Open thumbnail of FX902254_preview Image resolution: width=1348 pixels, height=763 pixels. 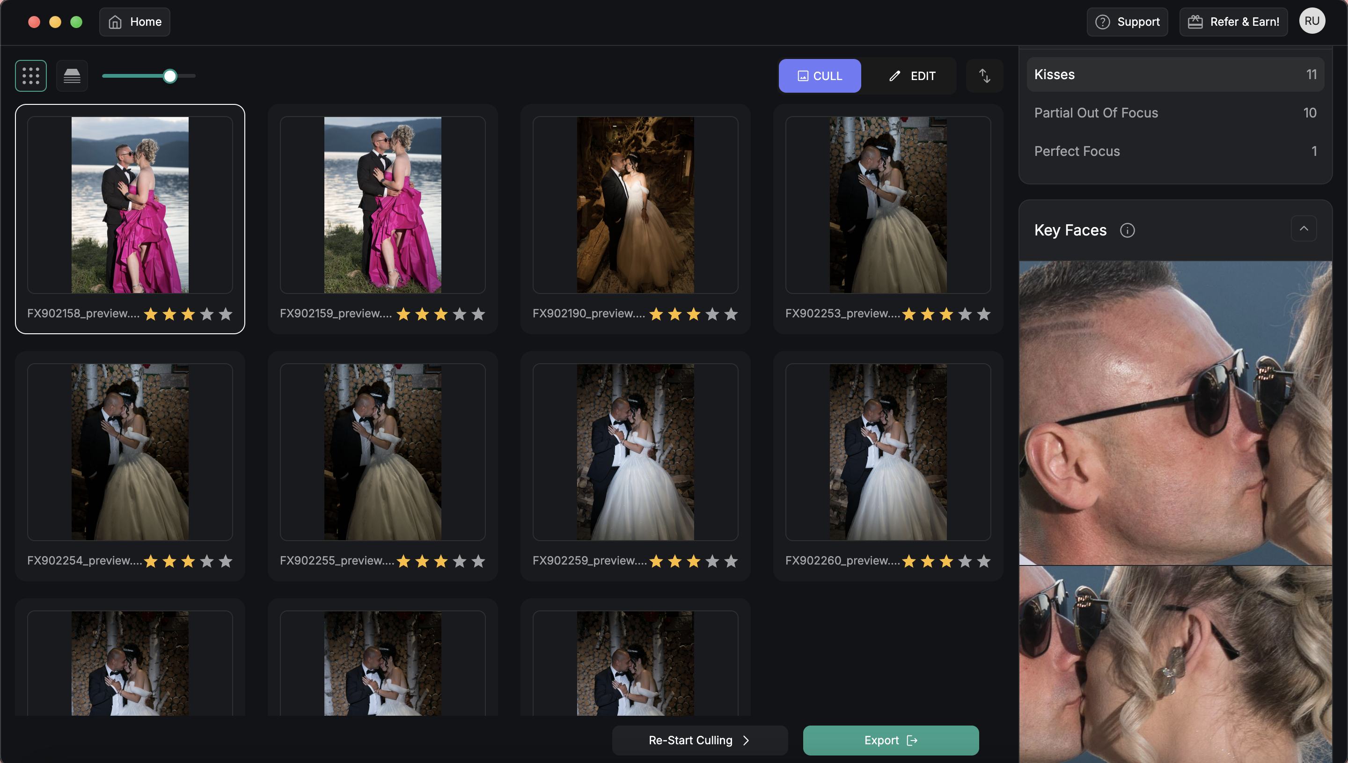pyautogui.click(x=130, y=452)
